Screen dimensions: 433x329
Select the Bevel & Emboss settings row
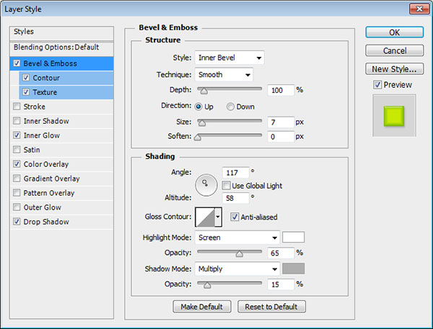click(x=61, y=63)
